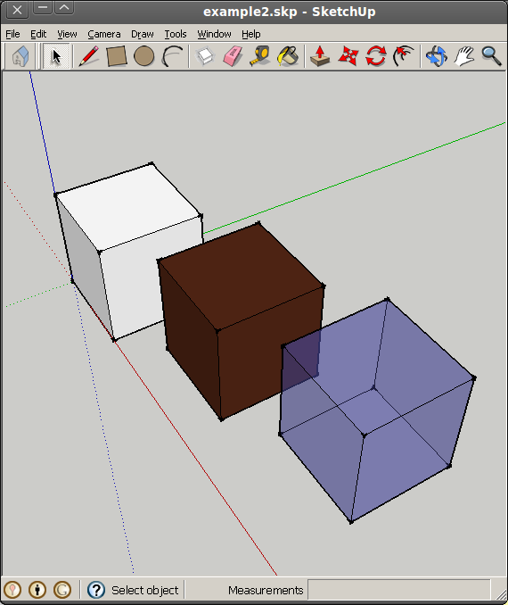
Task: Choose the Zoom magnifier tool
Action: pos(491,56)
